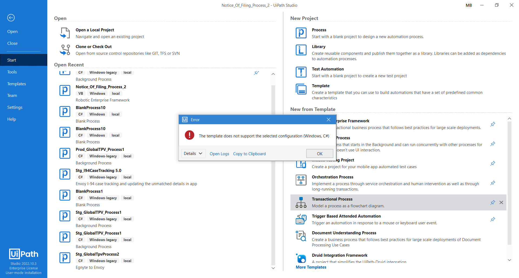Click the Copy to Clipboard link
519x278 pixels.
coord(249,154)
